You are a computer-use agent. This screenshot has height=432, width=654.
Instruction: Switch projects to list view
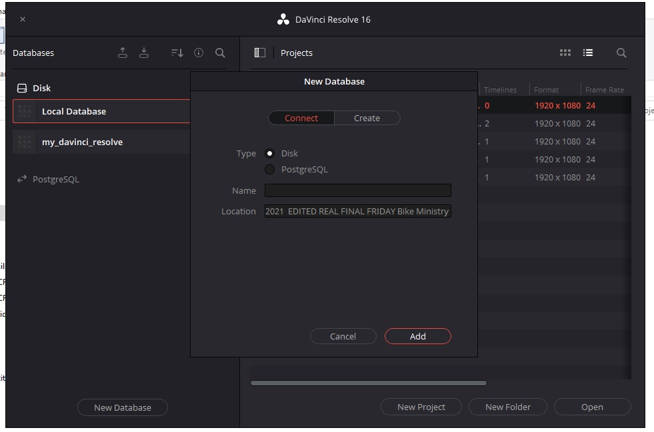tap(588, 53)
